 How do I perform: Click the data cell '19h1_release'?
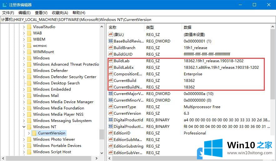195,48
